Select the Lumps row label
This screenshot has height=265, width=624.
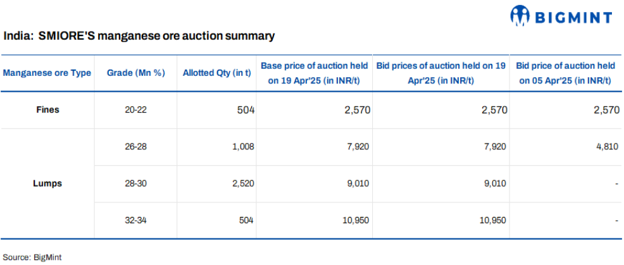pos(47,184)
